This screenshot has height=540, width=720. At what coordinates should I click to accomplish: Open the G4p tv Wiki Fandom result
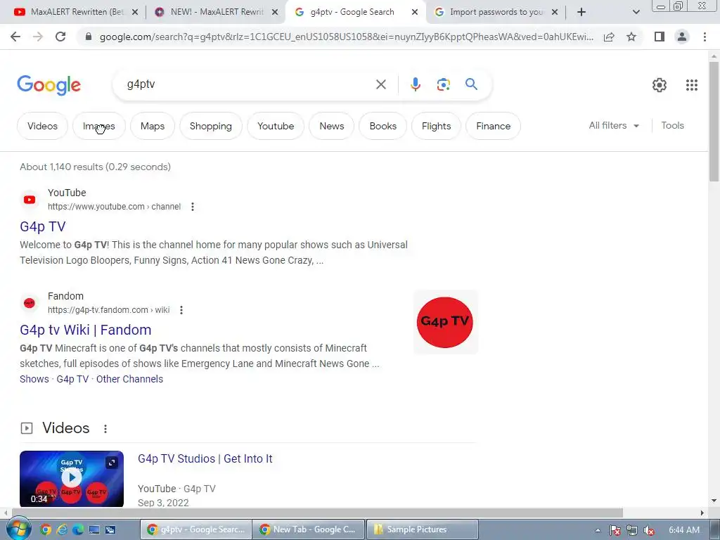click(x=85, y=330)
